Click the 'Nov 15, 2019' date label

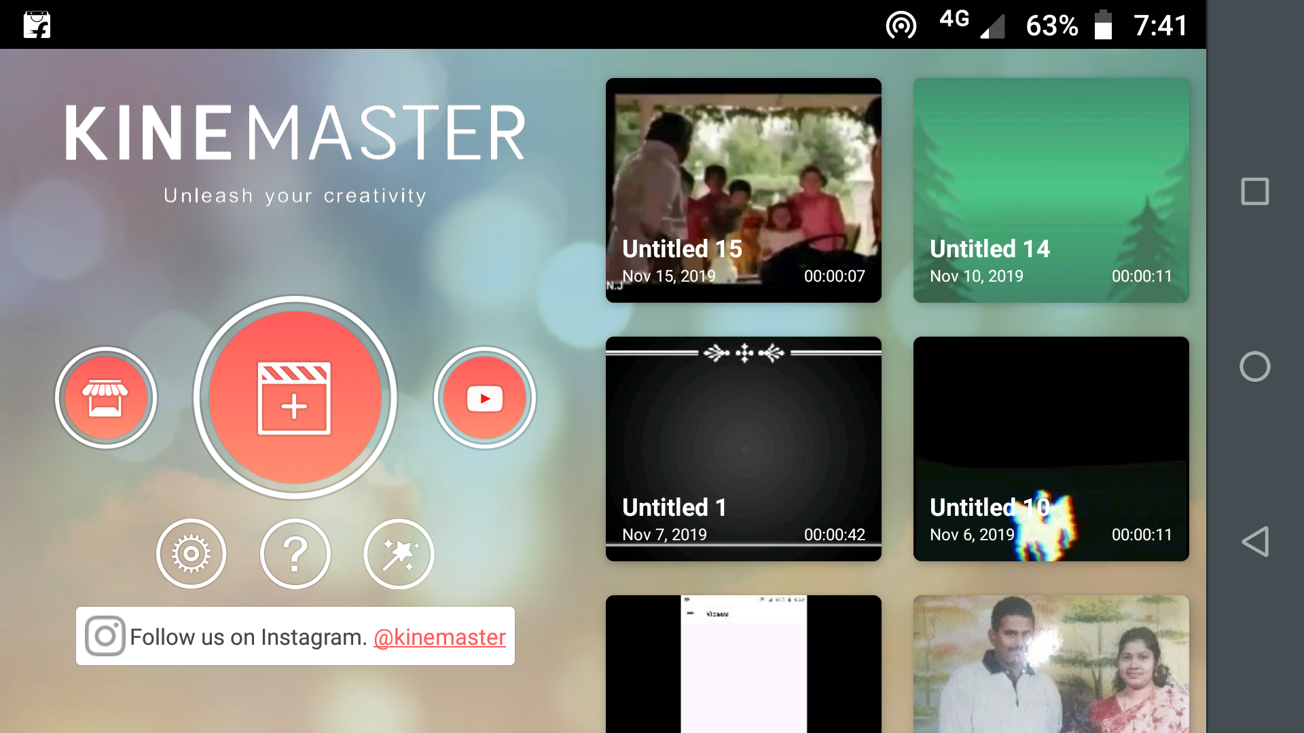[669, 276]
